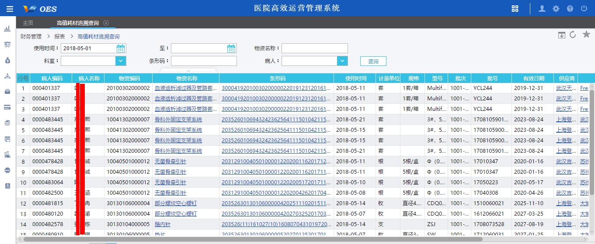
Task: Open calendar picker for 使用时间
Action: [x=121, y=48]
